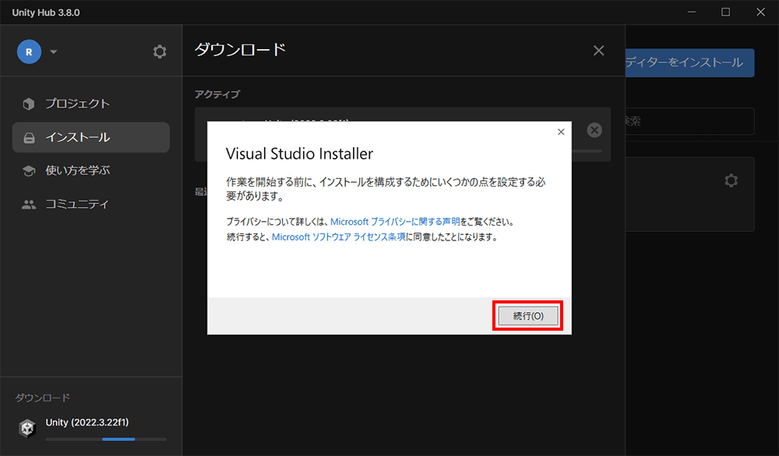Image resolution: width=779 pixels, height=456 pixels.
Task: Click the ダウンロード label in sidebar footer
Action: 42,398
